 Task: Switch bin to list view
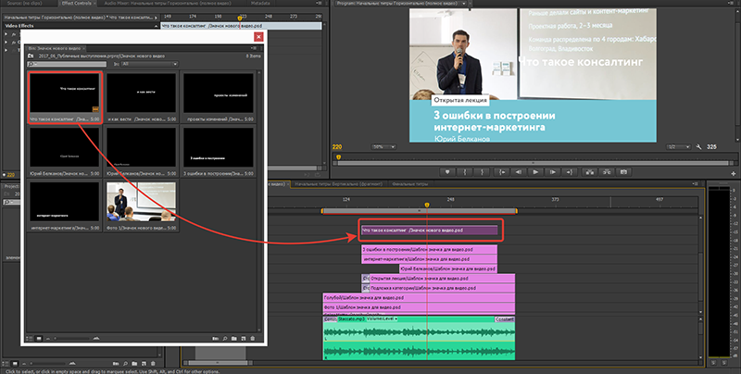tap(29, 338)
